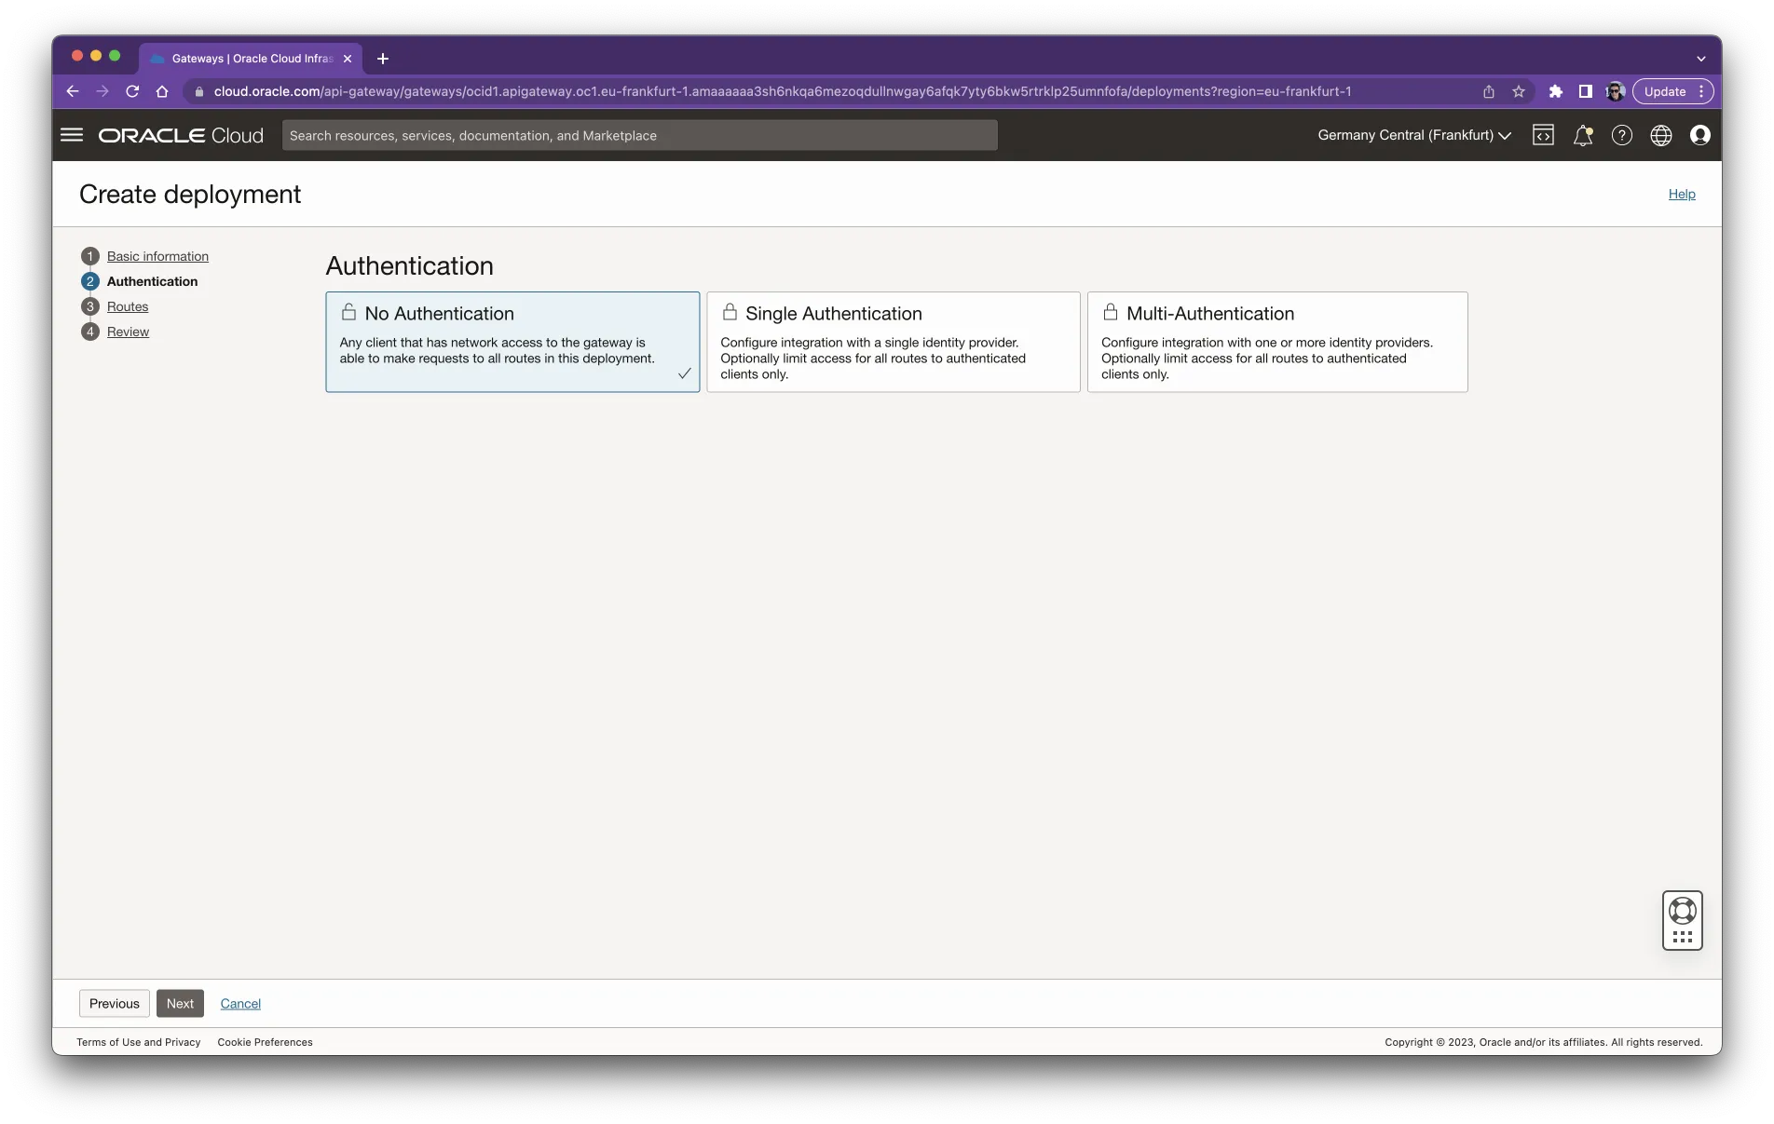Screen dimensions: 1774x1124
Task: Click the Next button
Action: [x=180, y=1003]
